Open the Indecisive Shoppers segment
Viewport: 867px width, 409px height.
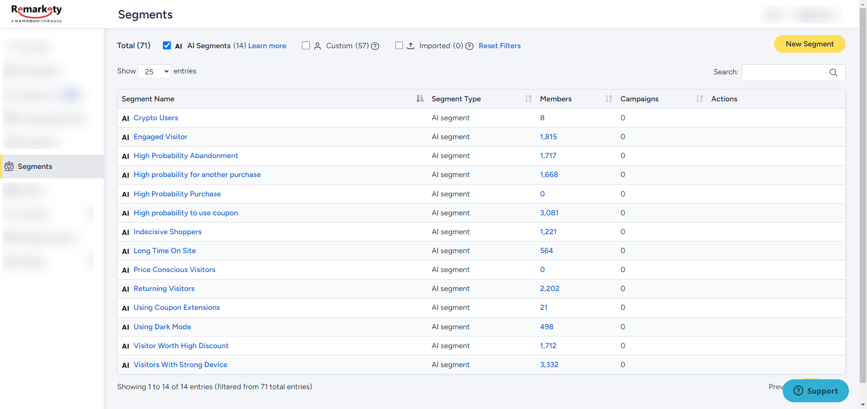coord(167,232)
